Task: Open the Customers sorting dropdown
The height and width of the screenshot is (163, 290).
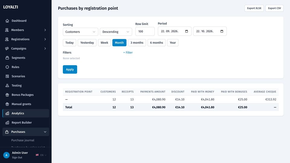Action: [80, 32]
